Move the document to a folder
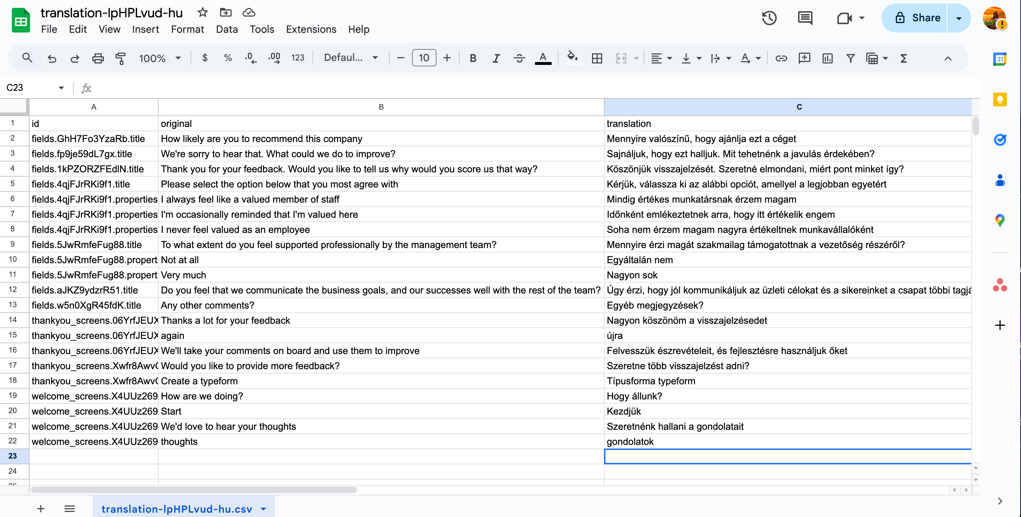 click(225, 12)
